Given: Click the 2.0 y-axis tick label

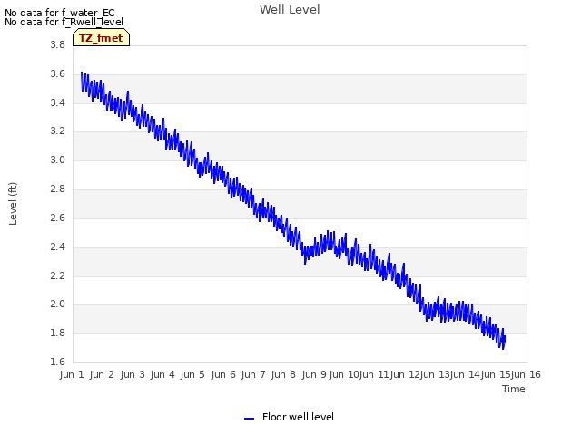Looking at the screenshot, I should coord(57,304).
